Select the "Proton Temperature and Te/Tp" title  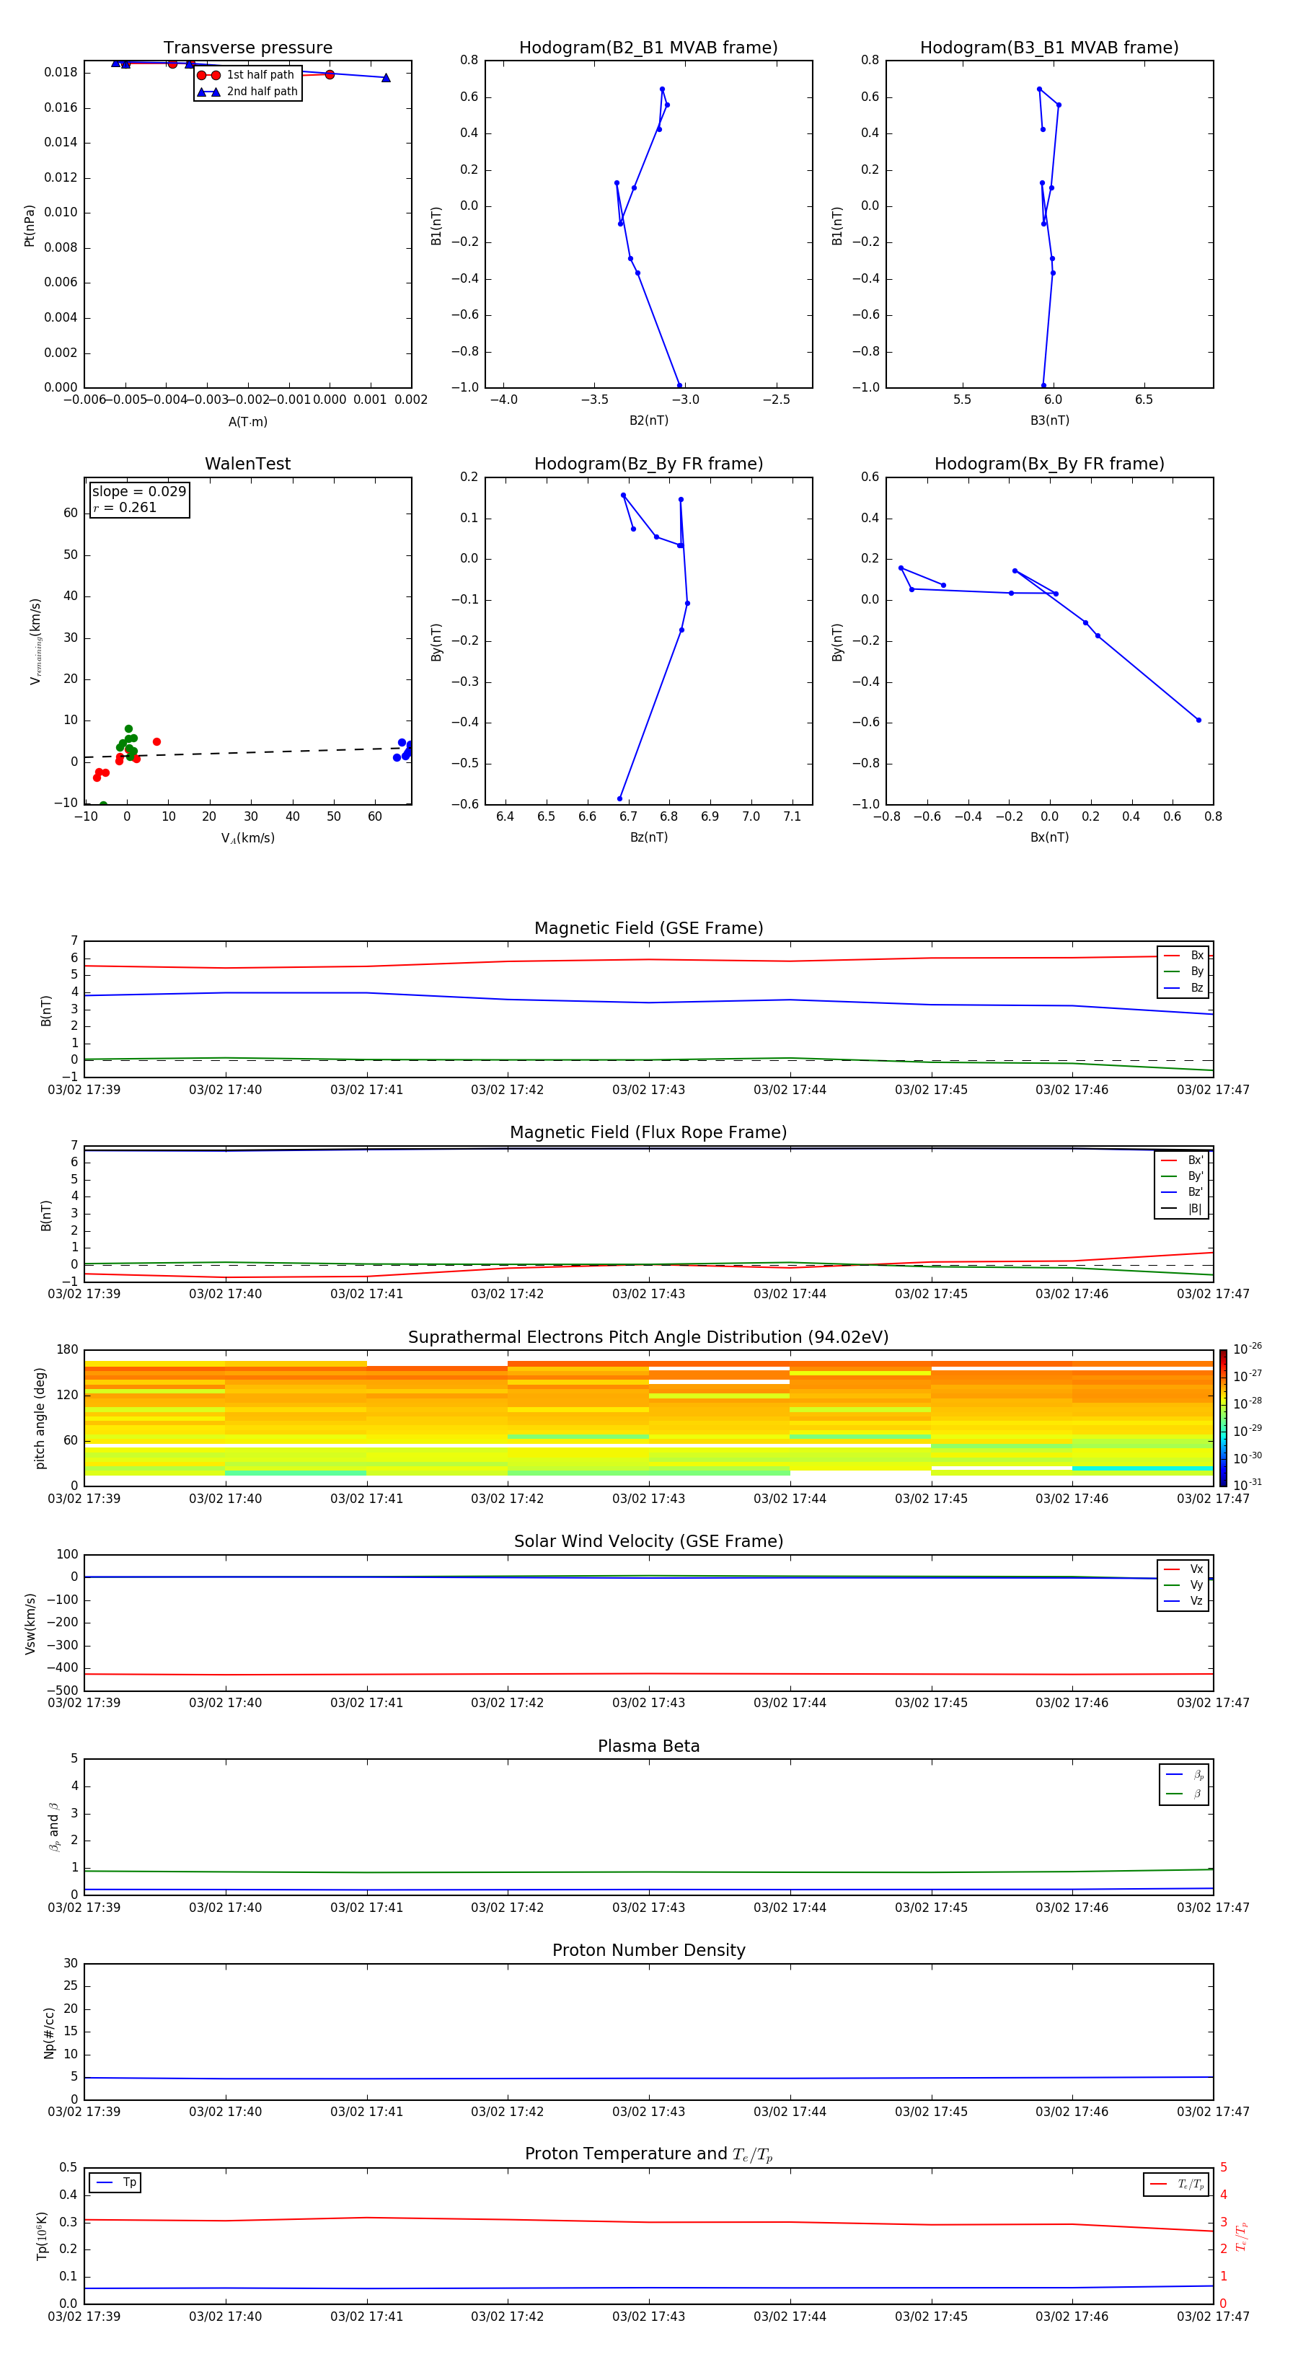[648, 2154]
